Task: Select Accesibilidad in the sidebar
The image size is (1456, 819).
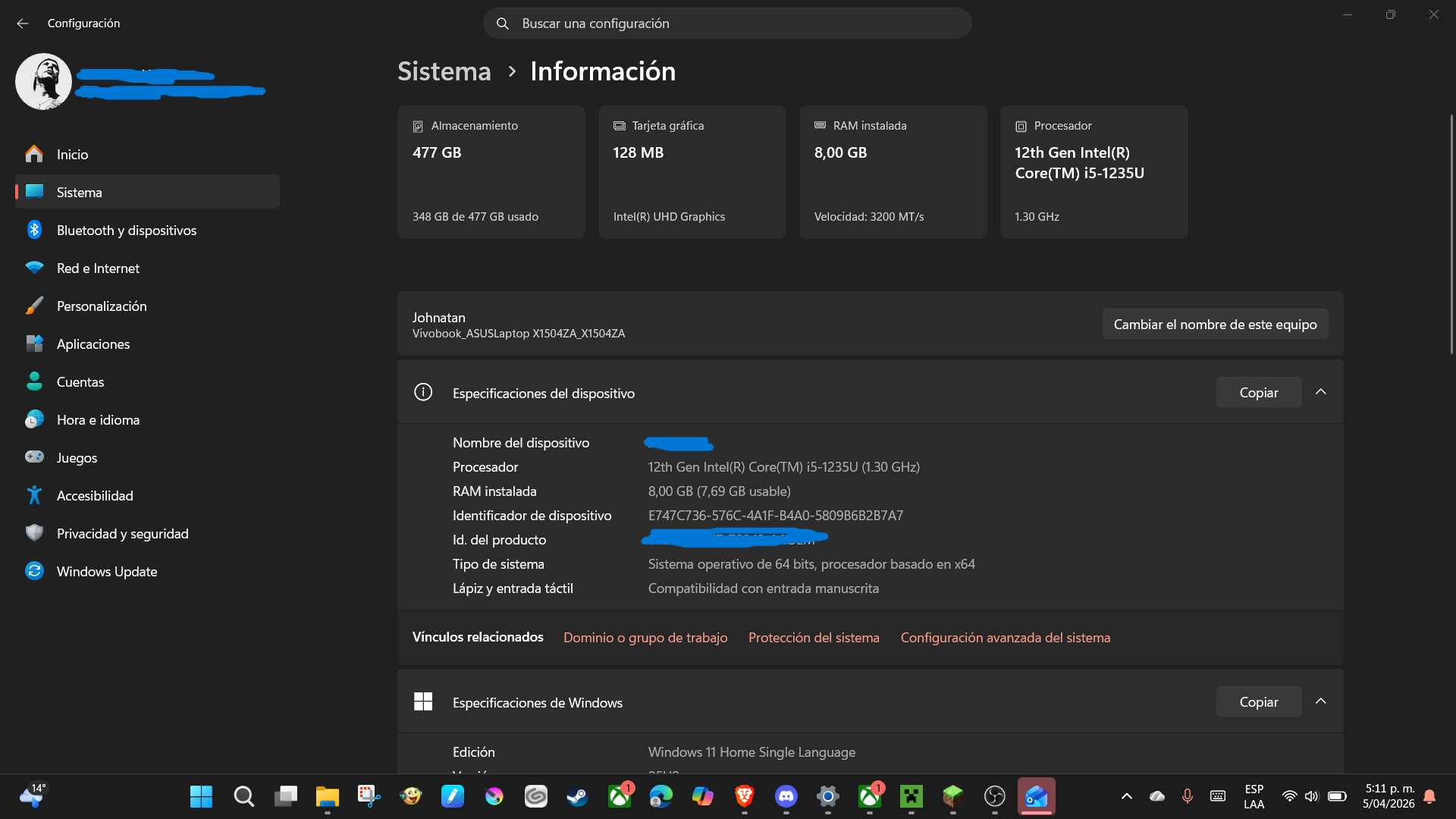Action: [95, 496]
